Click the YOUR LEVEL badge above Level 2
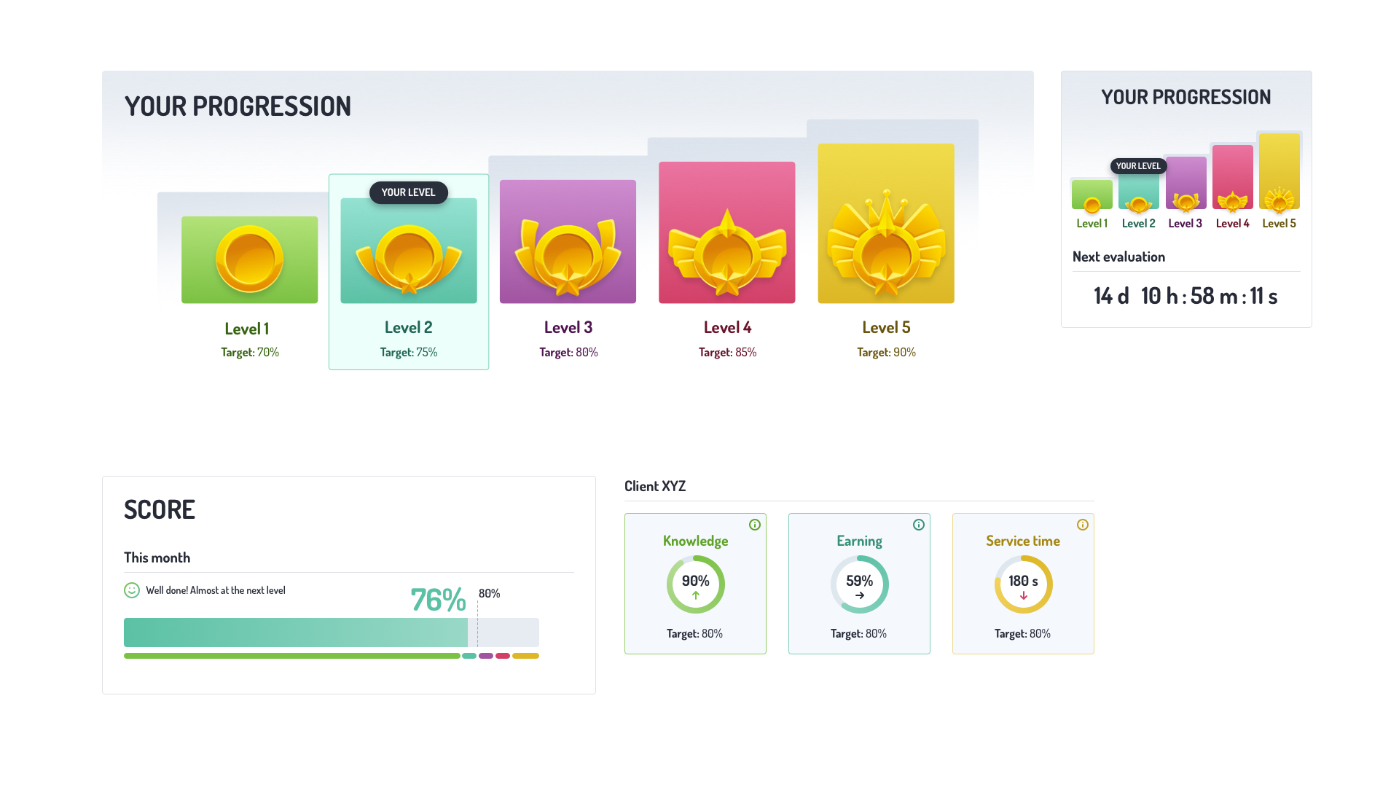 point(408,192)
